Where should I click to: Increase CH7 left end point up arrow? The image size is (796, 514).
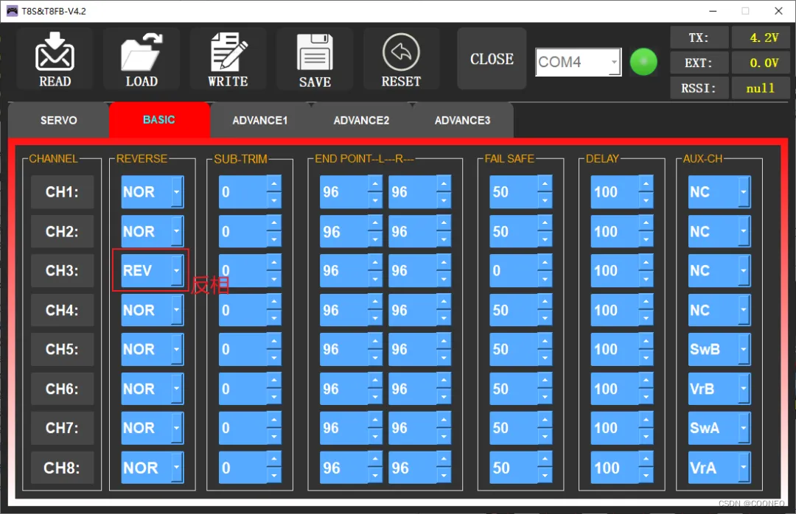[375, 420]
